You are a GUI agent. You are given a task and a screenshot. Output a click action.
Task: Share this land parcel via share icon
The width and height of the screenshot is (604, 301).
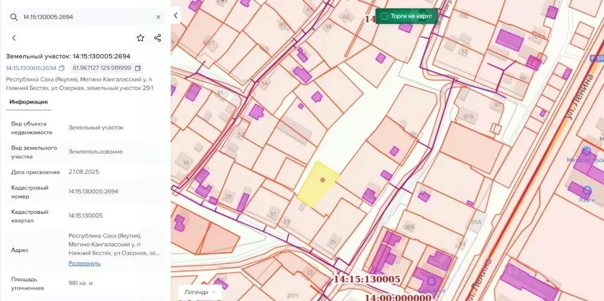pyautogui.click(x=157, y=38)
